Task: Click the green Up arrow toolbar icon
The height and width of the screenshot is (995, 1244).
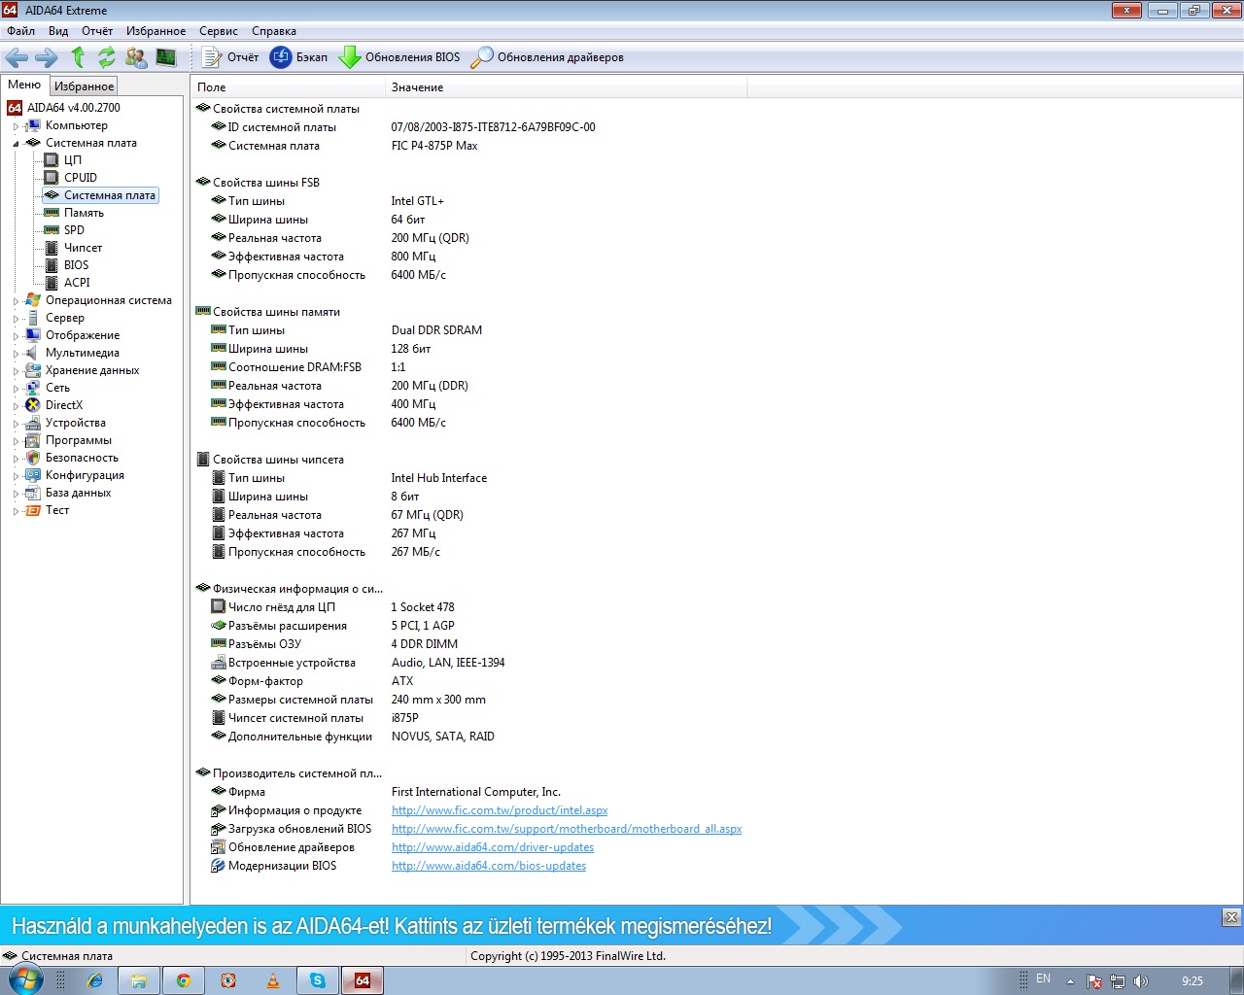Action: tap(79, 57)
